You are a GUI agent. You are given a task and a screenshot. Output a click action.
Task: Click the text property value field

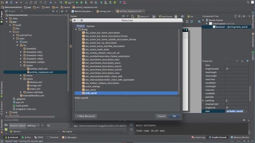tap(235, 111)
